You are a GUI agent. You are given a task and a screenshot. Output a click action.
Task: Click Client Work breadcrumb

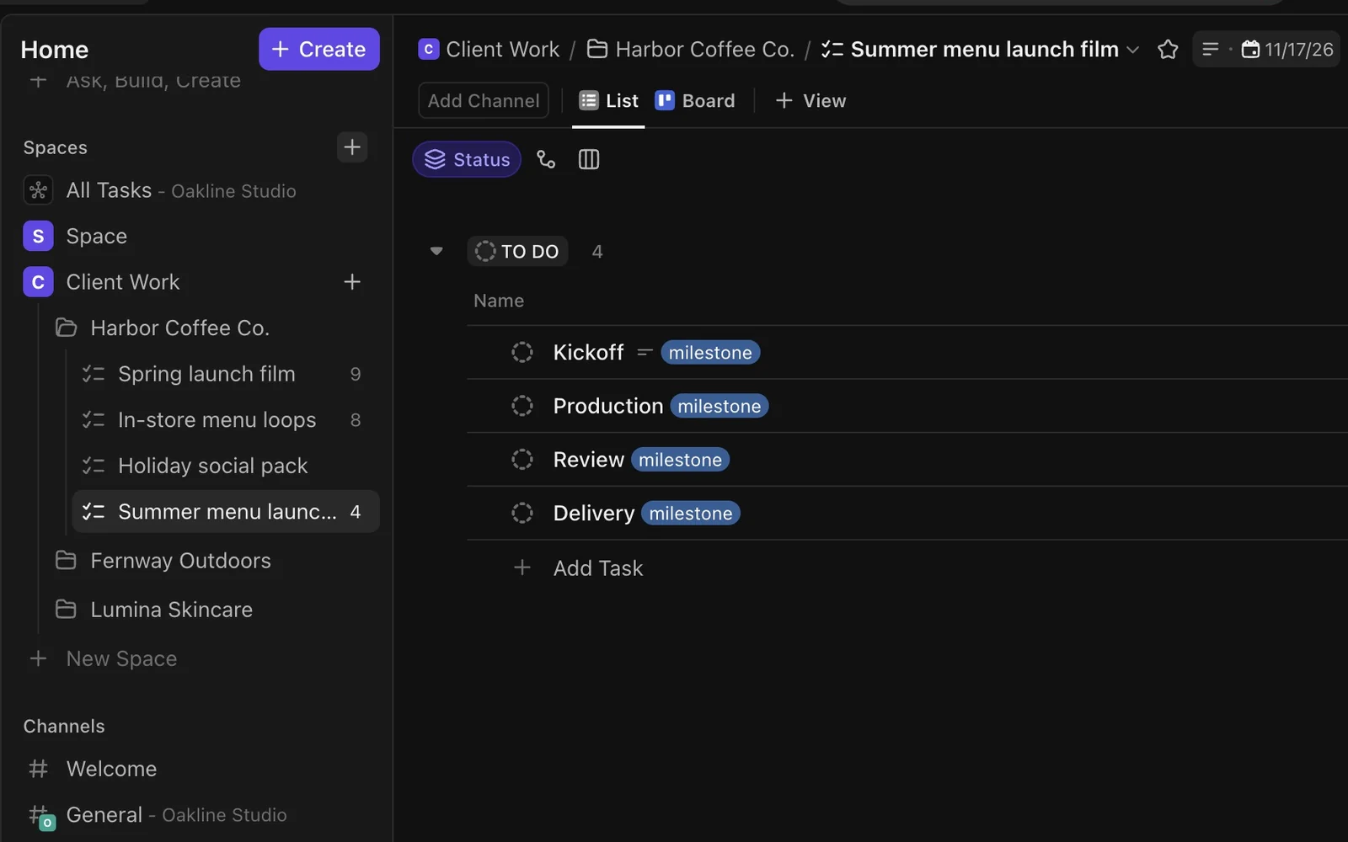[502, 50]
